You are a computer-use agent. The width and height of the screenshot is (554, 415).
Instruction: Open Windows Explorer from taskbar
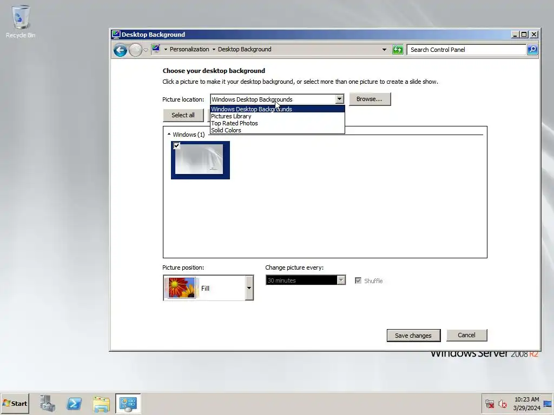click(x=101, y=404)
